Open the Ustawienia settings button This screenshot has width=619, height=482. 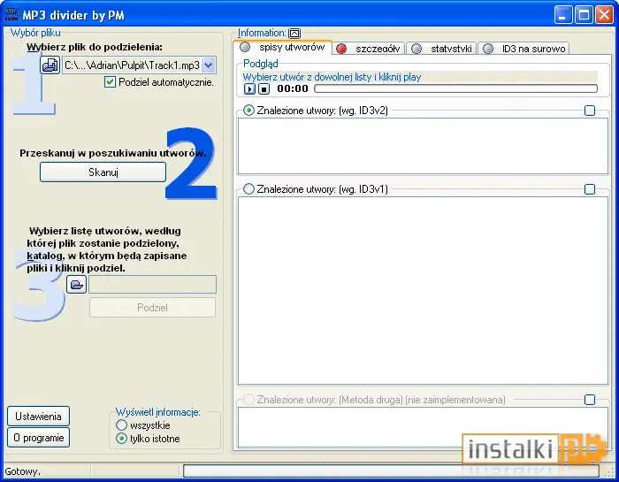(x=38, y=417)
